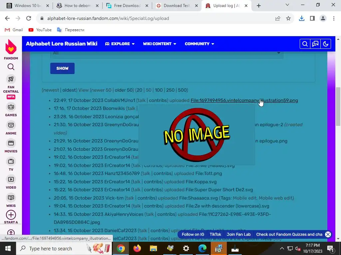
Task: Open Join Fan Lab link
Action: pos(238,234)
